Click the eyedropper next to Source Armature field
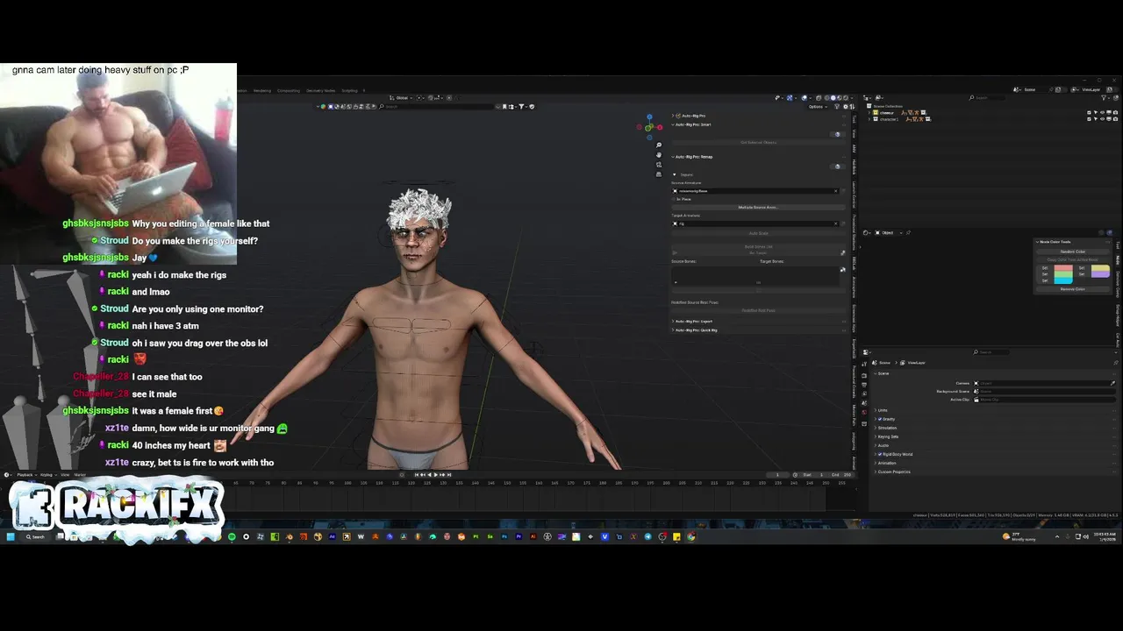1123x631 pixels. (843, 191)
